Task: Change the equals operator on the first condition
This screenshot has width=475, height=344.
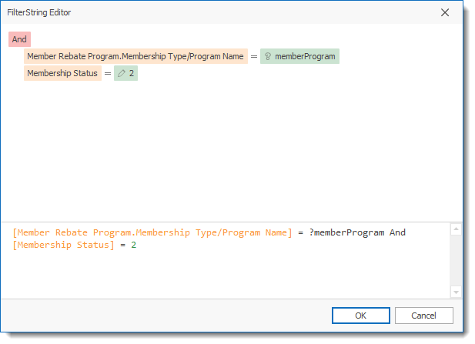Action: pyautogui.click(x=253, y=56)
